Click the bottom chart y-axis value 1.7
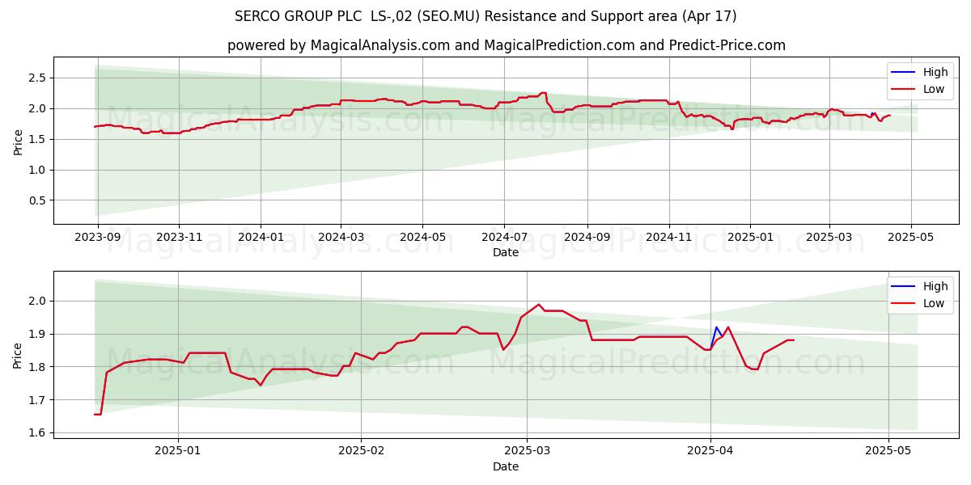This screenshot has width=971, height=485. click(x=38, y=400)
